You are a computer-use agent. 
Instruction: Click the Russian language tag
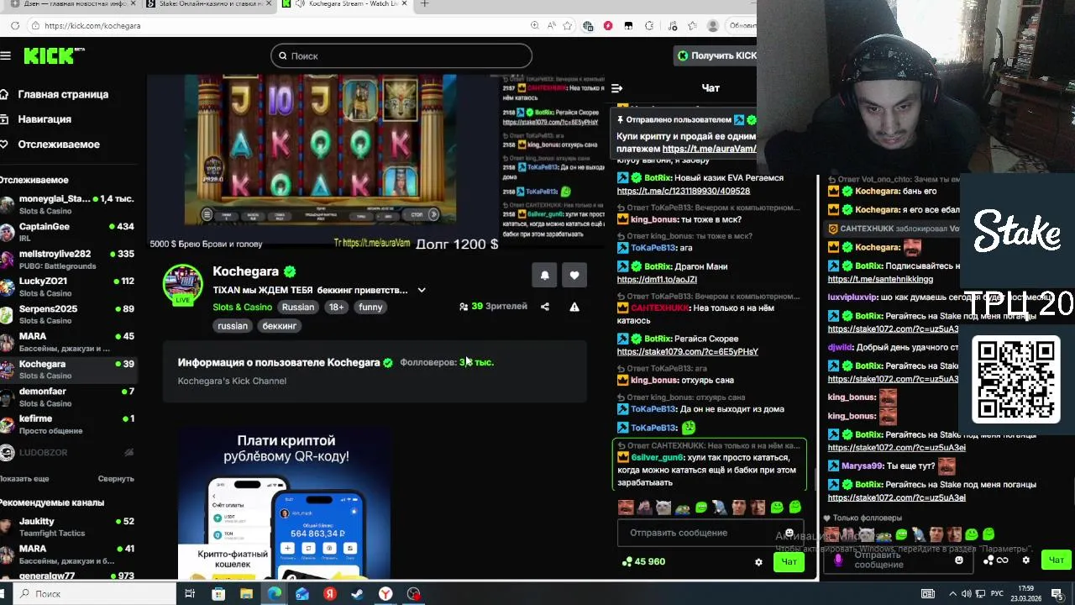tap(297, 308)
